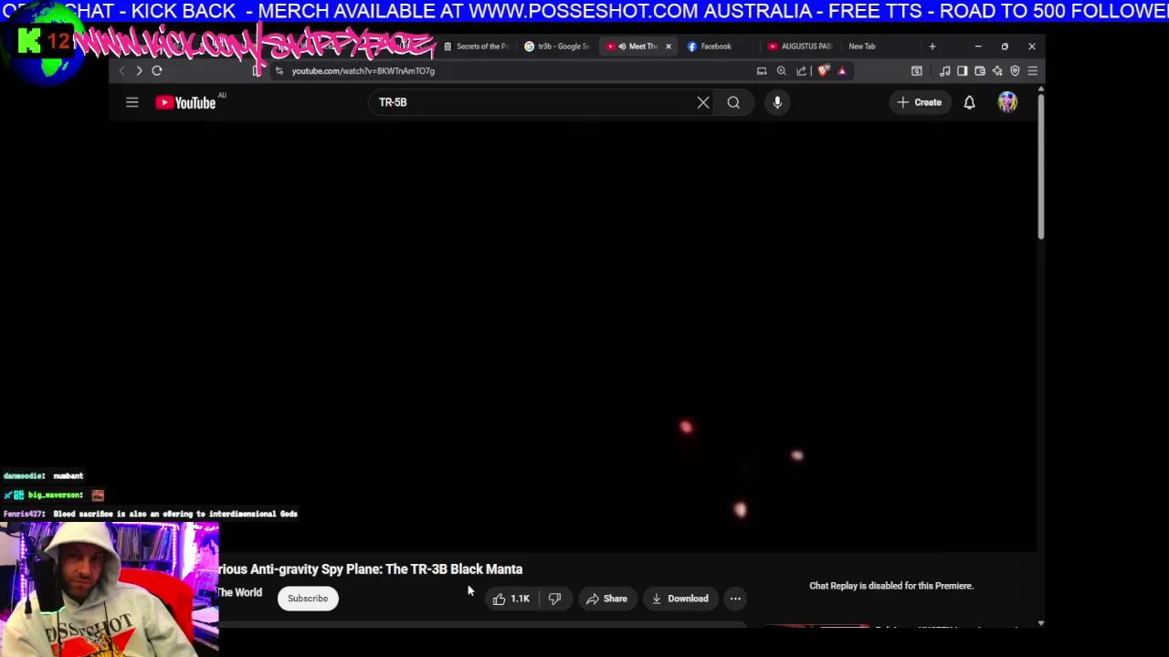
Task: Open the browser main hamburger menu
Action: coord(1033,70)
